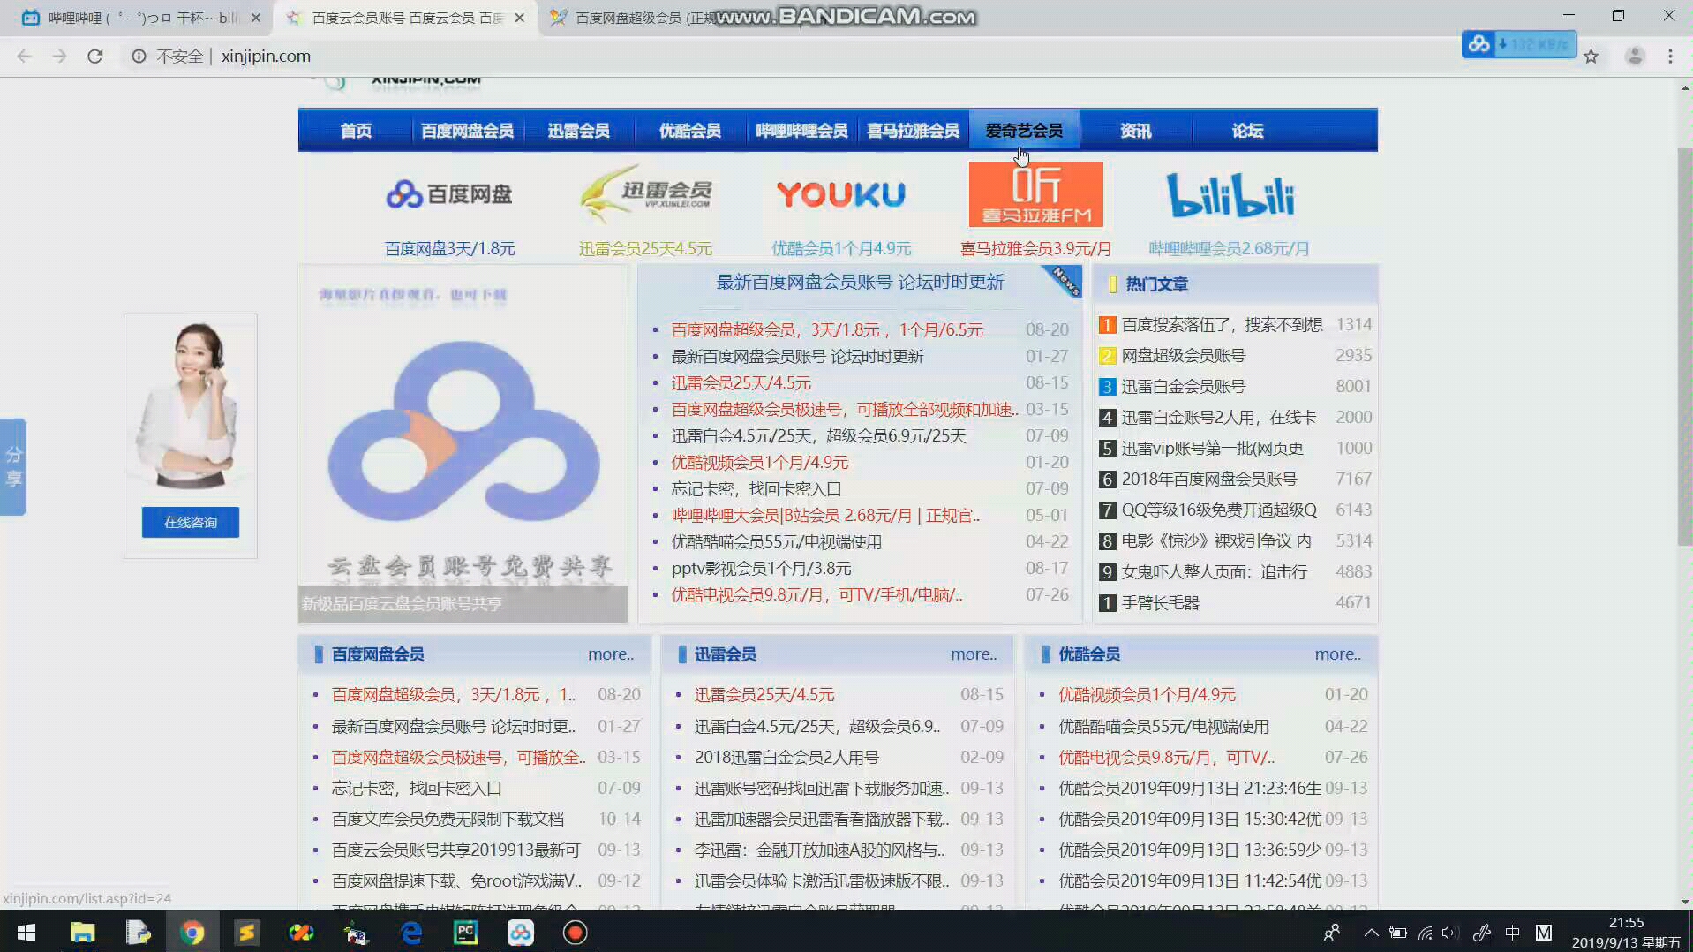Click the YOUKU logo image

(x=841, y=194)
